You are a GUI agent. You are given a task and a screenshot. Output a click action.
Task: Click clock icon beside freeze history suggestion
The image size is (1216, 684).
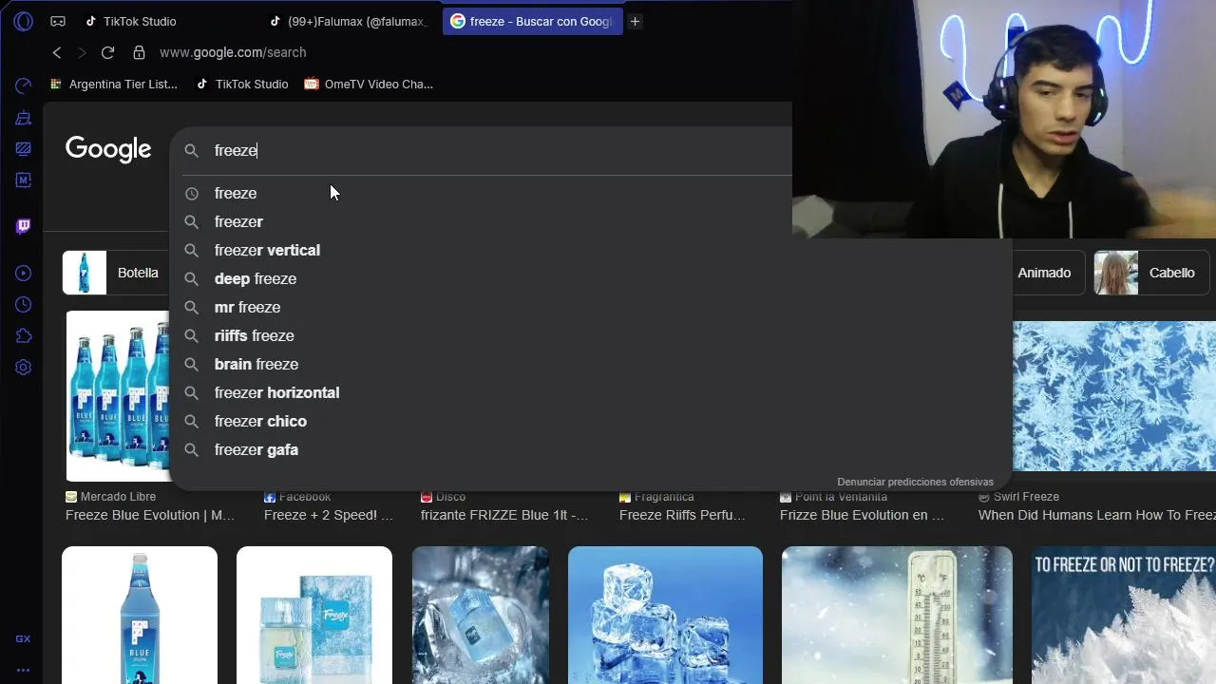[191, 193]
